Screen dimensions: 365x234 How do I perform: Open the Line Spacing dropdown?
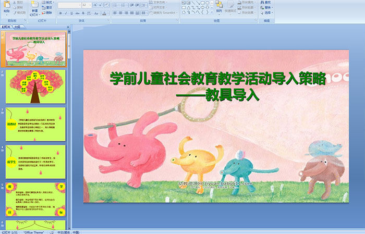[144, 5]
